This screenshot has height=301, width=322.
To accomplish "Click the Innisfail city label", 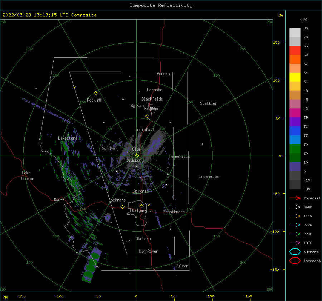I will point(145,130).
